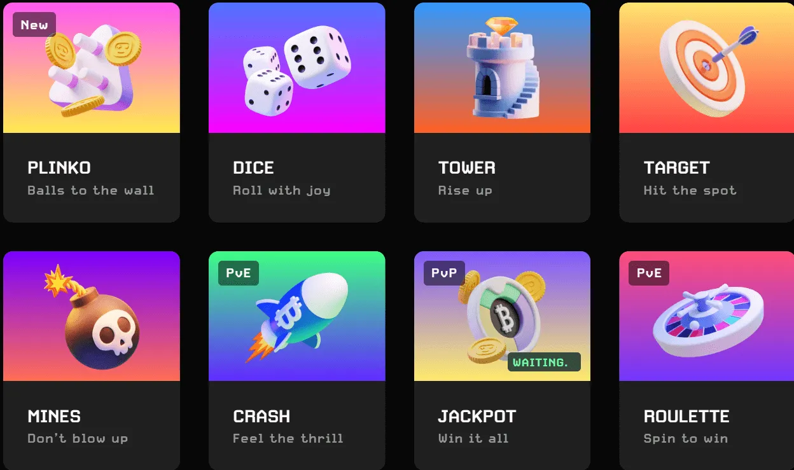This screenshot has width=794, height=470.
Task: Select the TOWER title text
Action: pyautogui.click(x=466, y=168)
